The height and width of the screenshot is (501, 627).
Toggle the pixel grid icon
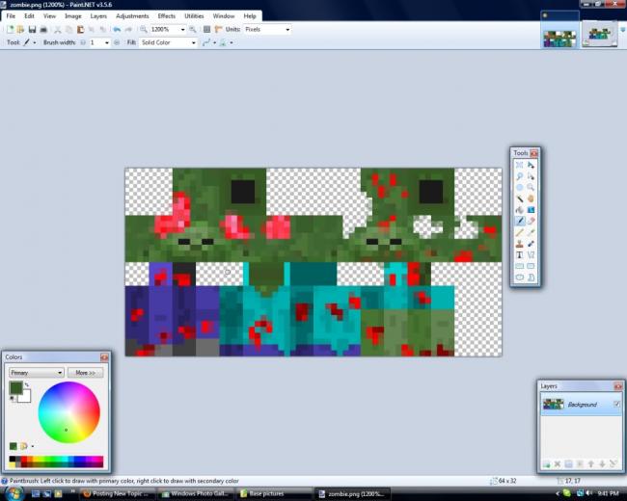click(206, 29)
